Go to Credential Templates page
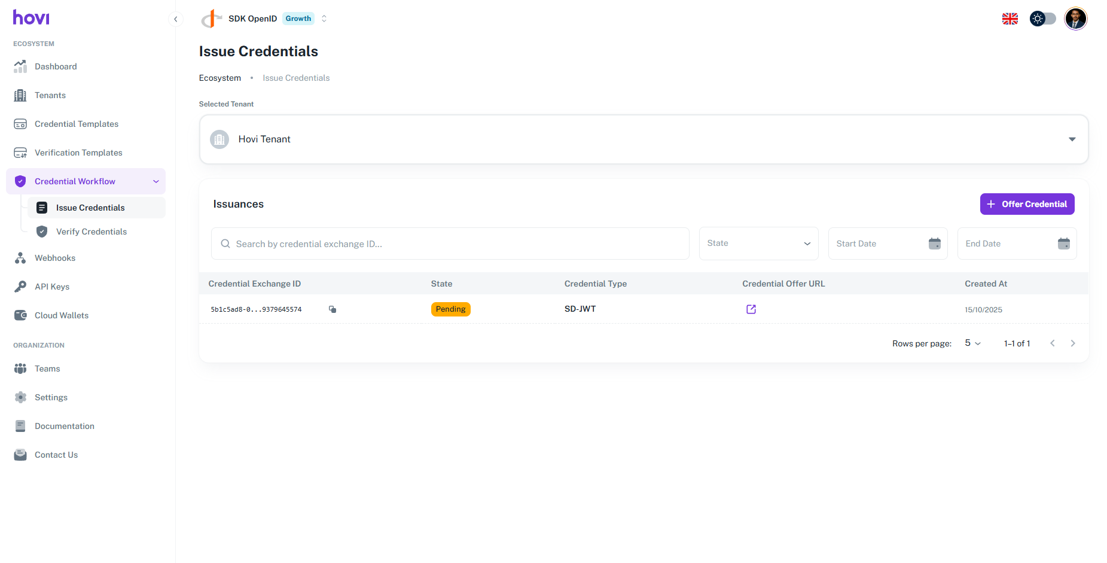The height and width of the screenshot is (563, 1107). 77,124
